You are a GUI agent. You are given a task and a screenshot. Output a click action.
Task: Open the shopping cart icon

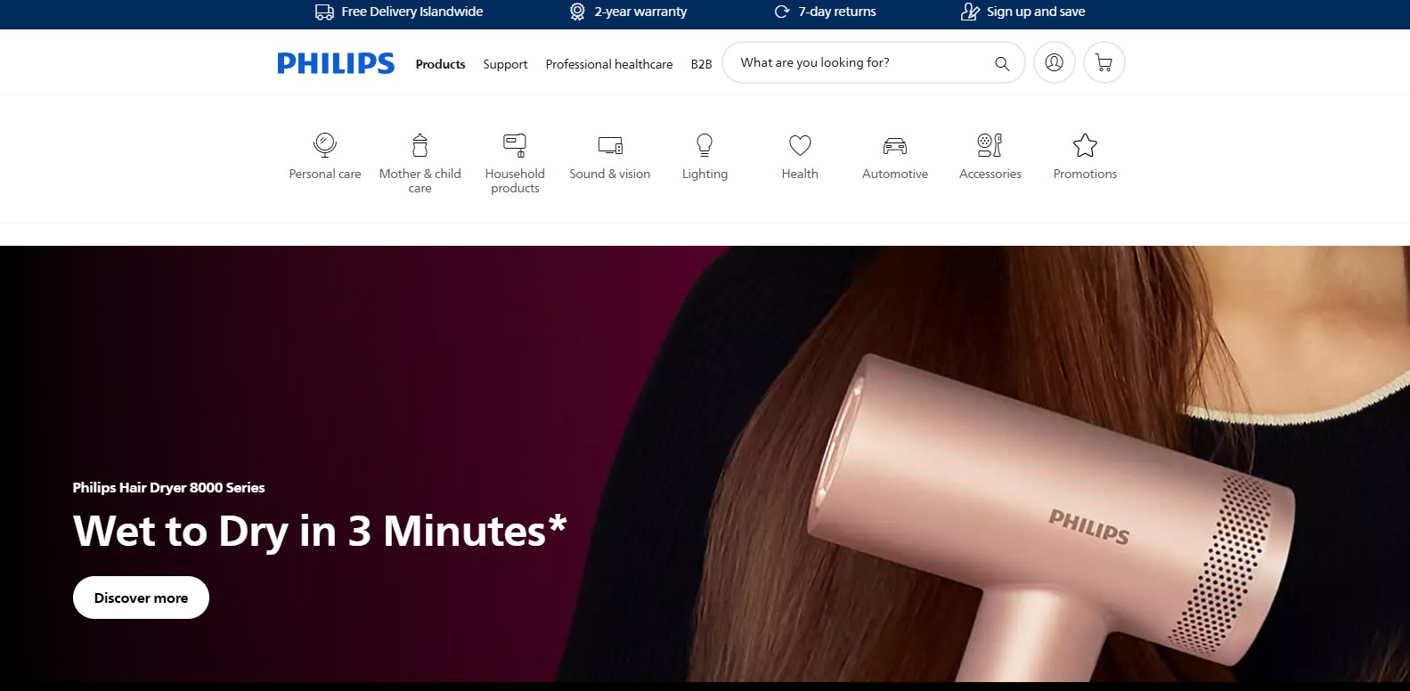1104,62
